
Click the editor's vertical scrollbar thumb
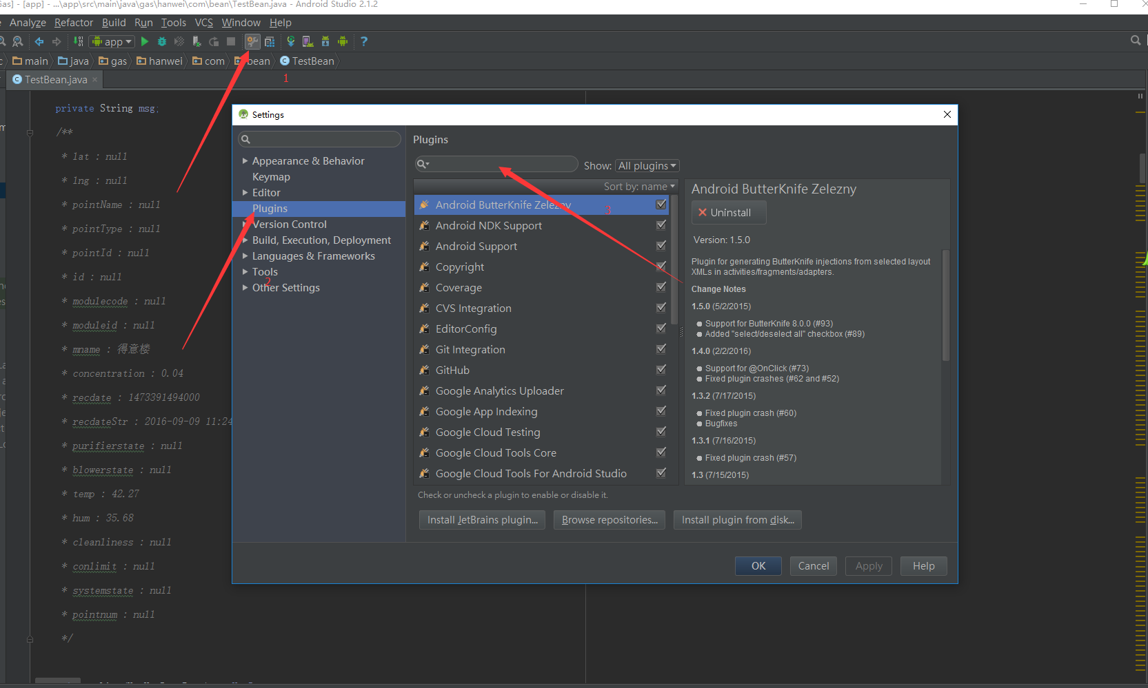1142,168
